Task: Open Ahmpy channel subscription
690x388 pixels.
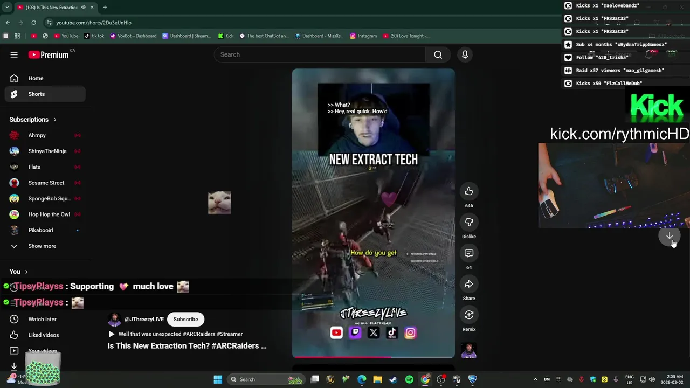Action: tap(45, 135)
